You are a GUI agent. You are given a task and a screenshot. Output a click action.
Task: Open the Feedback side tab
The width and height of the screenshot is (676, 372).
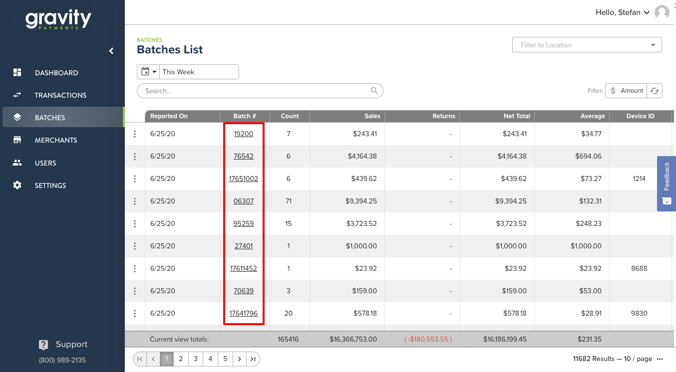click(667, 184)
